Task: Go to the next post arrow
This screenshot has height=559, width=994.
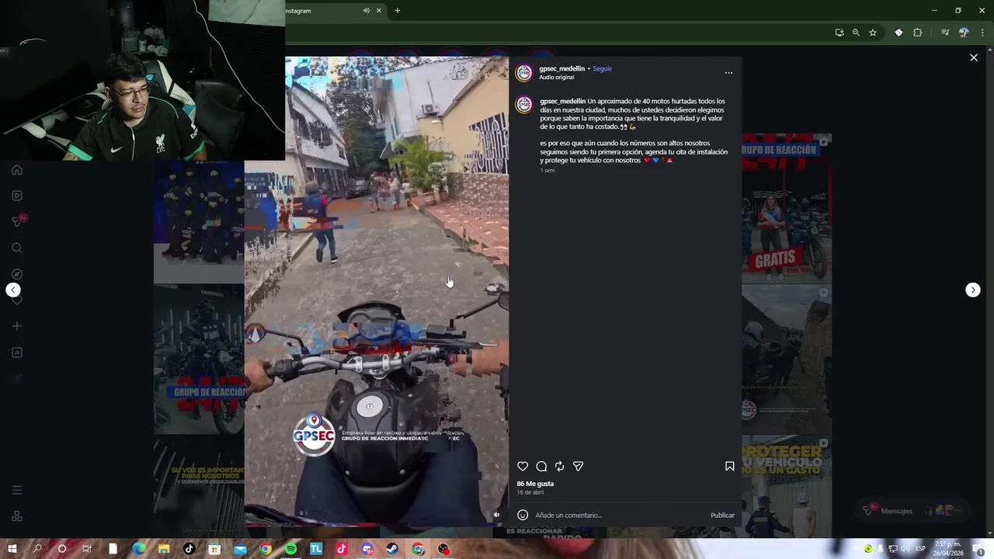Action: [973, 290]
